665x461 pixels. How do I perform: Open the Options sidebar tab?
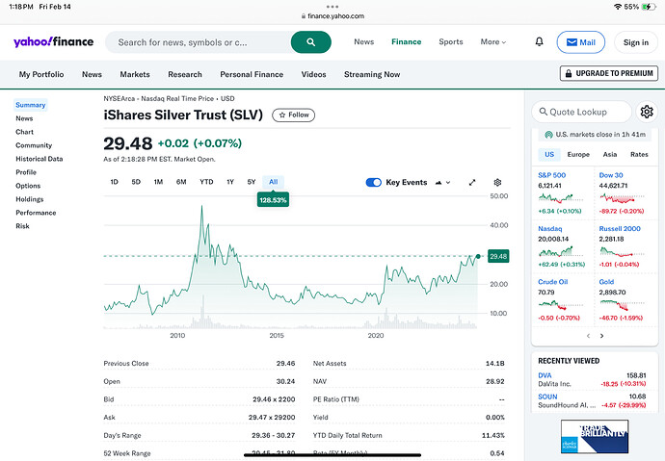tap(28, 186)
